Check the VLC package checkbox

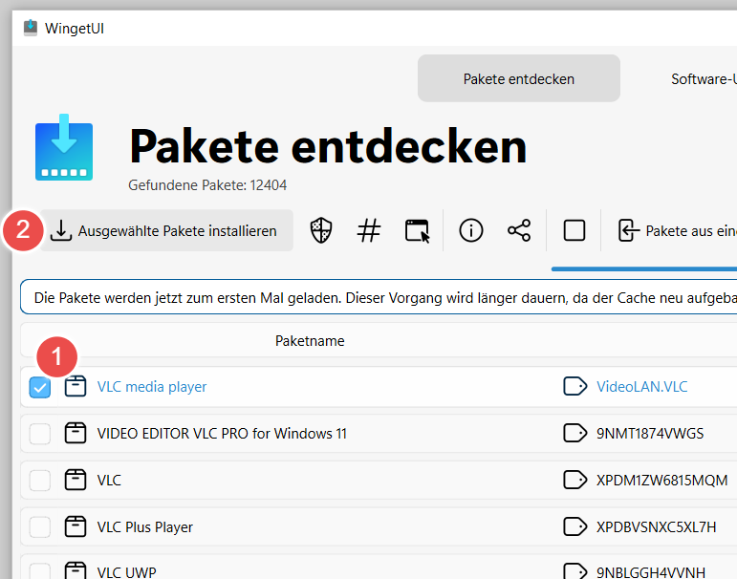[40, 481]
